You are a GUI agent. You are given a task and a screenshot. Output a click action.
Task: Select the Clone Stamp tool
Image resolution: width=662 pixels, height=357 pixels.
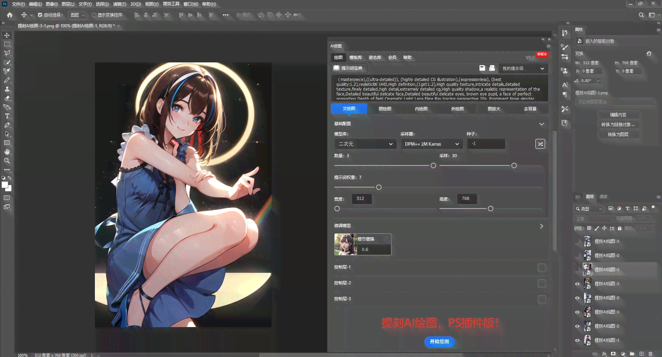(x=7, y=89)
